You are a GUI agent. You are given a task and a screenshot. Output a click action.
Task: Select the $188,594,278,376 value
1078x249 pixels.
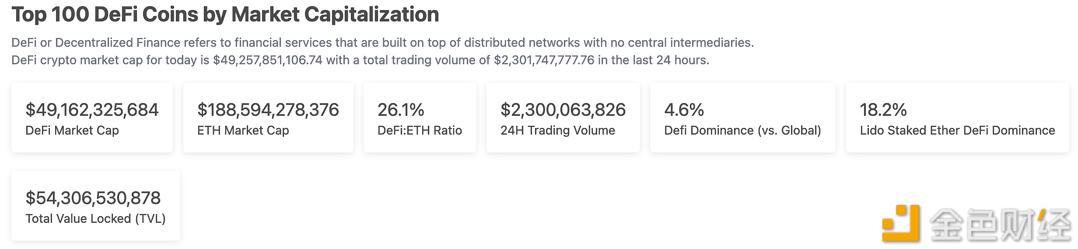click(268, 110)
